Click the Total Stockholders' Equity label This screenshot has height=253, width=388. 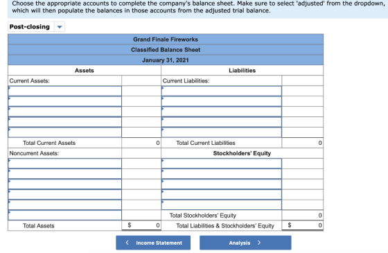coord(203,216)
